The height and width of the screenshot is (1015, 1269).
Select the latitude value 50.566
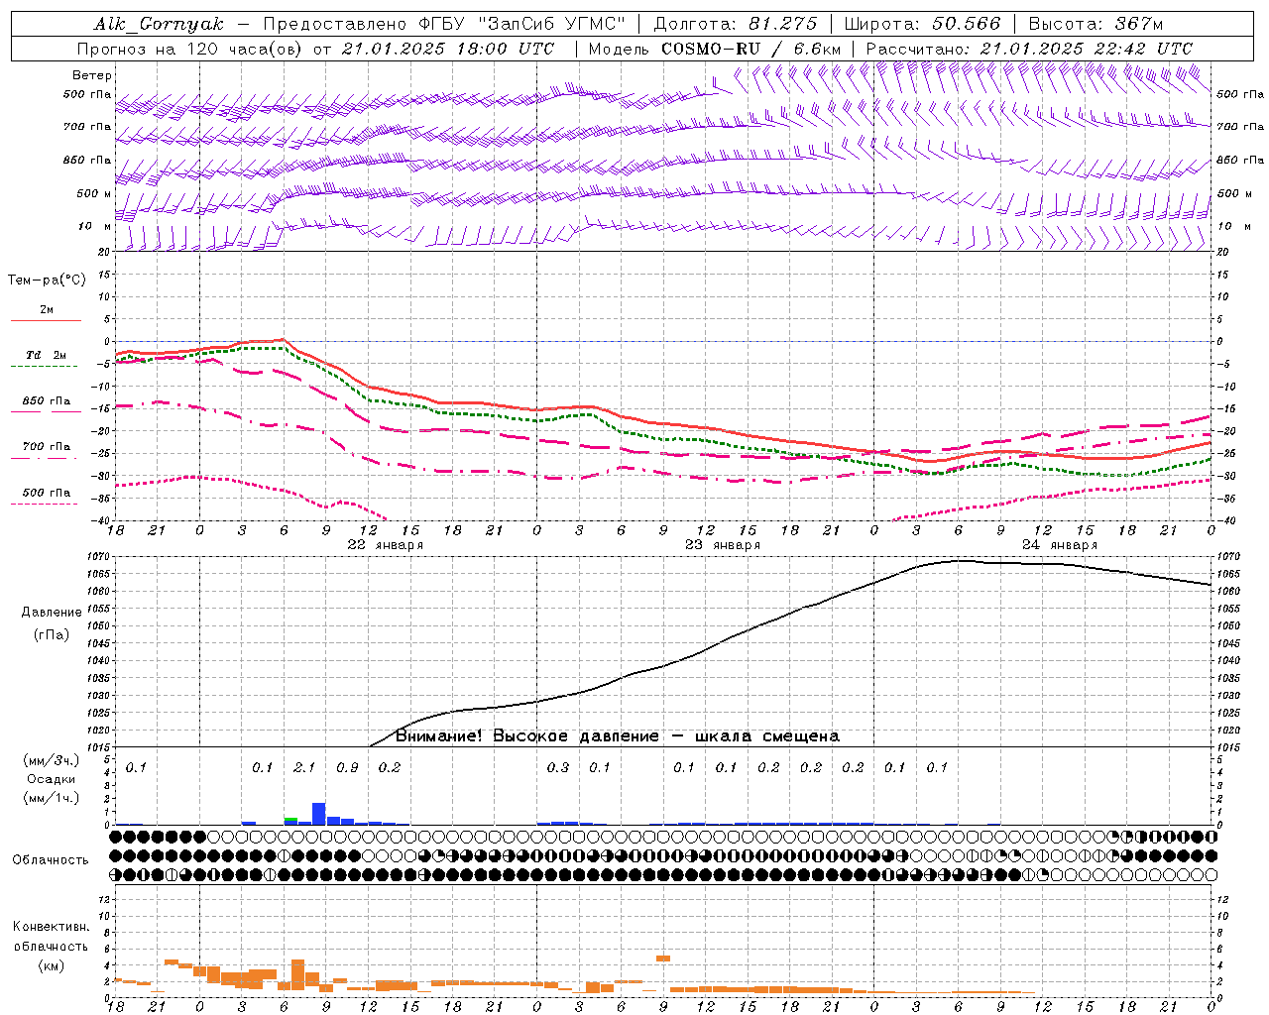click(x=967, y=24)
